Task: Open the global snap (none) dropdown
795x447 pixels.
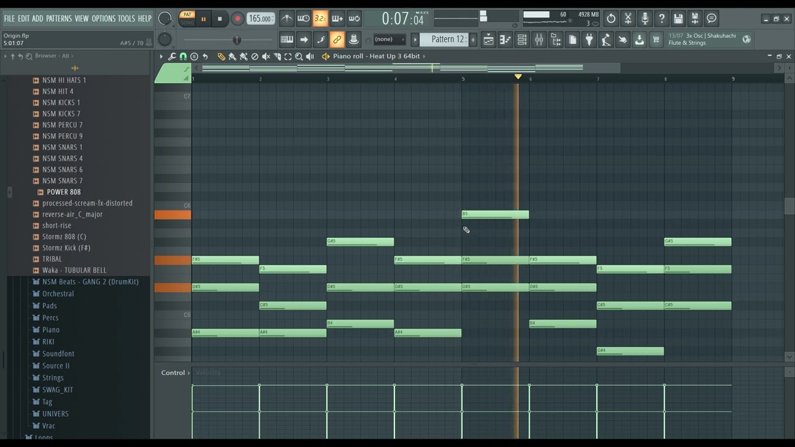Action: click(x=389, y=40)
